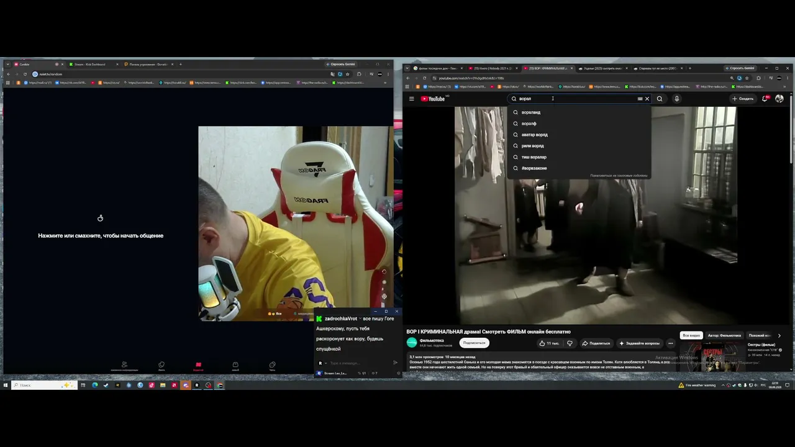Open the Фильмотека channel name link

pos(432,340)
